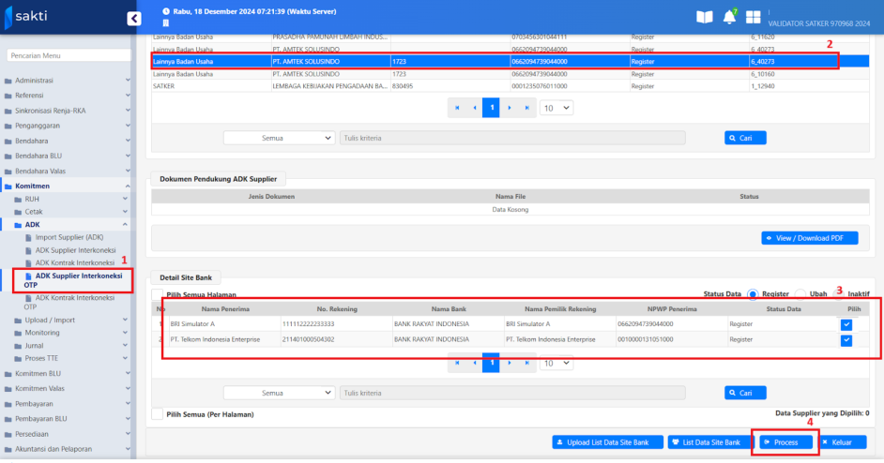Go to last page in supplier table
The image size is (884, 463).
[x=525, y=108]
